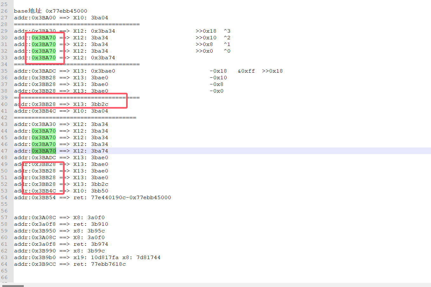Click addr:0x3BADC on line 35
Viewport: 431px width, 287px height.
click(35, 71)
